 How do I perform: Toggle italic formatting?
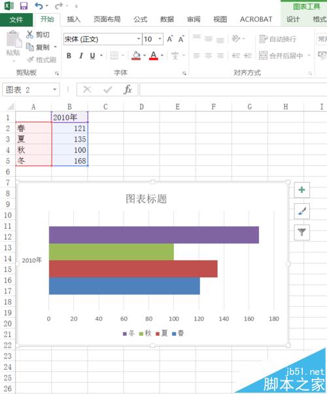point(80,56)
